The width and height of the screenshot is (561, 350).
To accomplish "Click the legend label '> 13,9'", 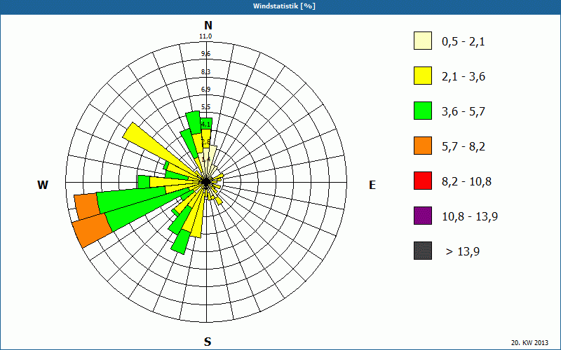I will 463,252.
